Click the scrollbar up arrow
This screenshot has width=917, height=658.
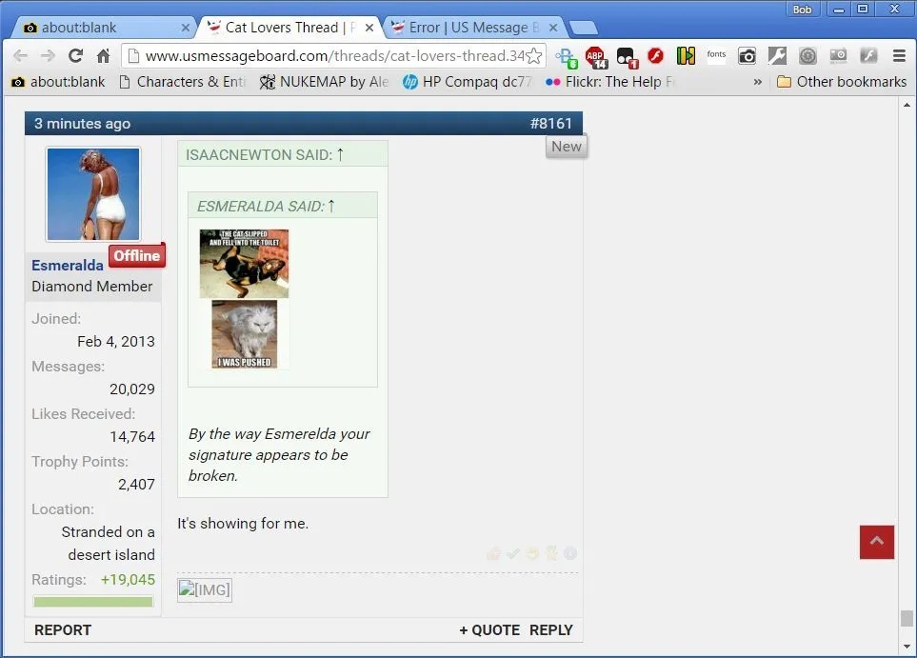click(907, 105)
